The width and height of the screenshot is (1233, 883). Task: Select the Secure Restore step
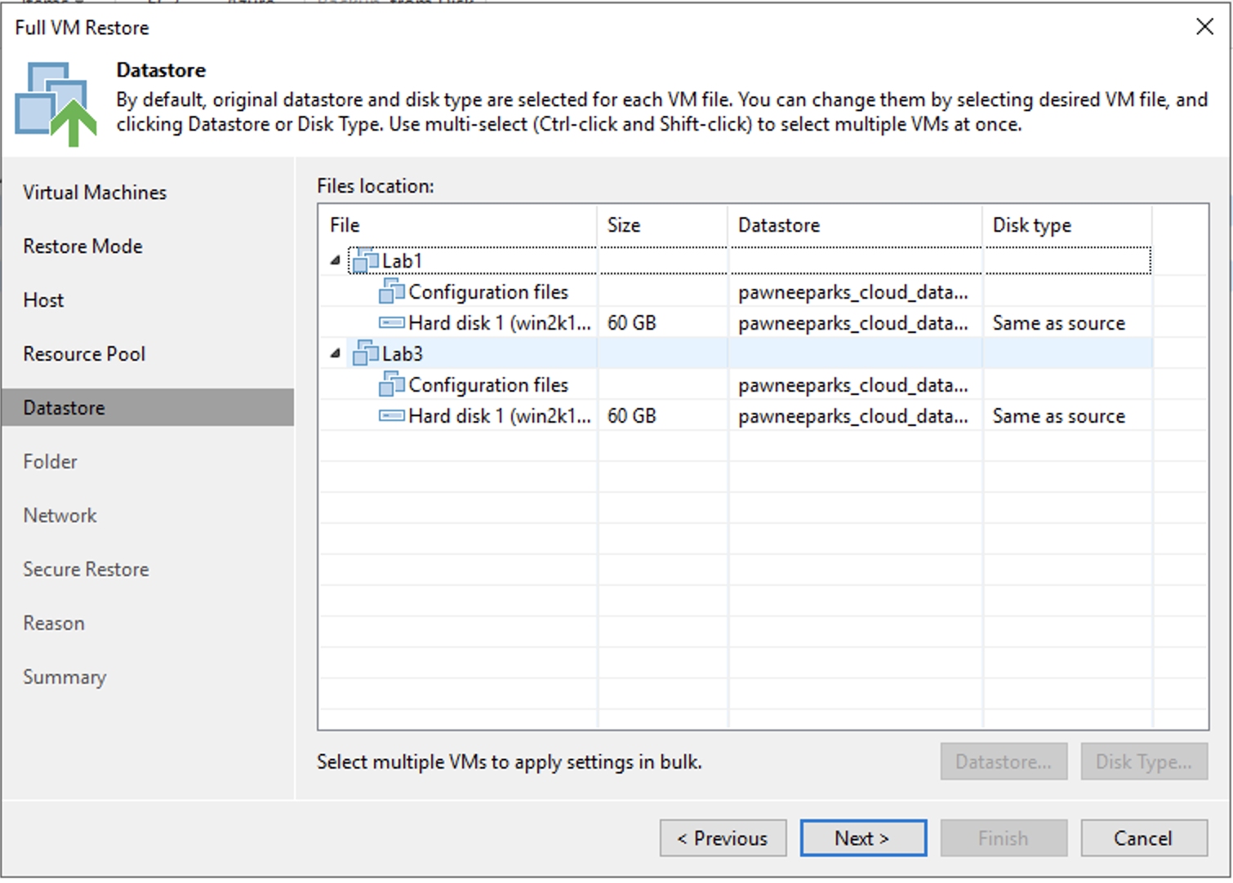click(x=86, y=570)
